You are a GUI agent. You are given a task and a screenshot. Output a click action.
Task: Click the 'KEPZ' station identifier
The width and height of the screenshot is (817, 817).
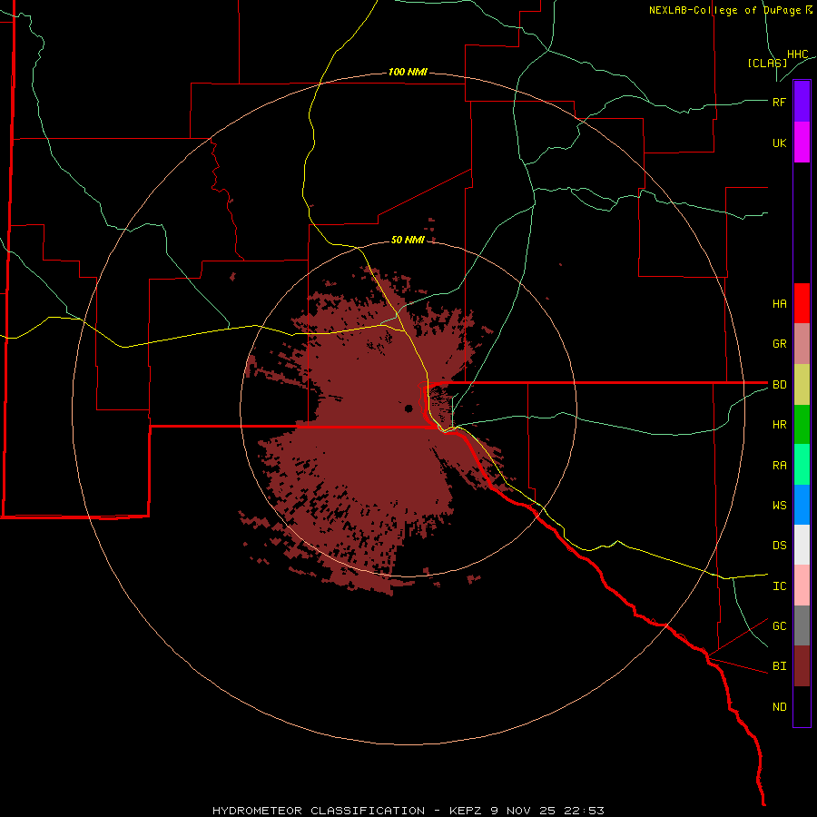click(x=466, y=811)
